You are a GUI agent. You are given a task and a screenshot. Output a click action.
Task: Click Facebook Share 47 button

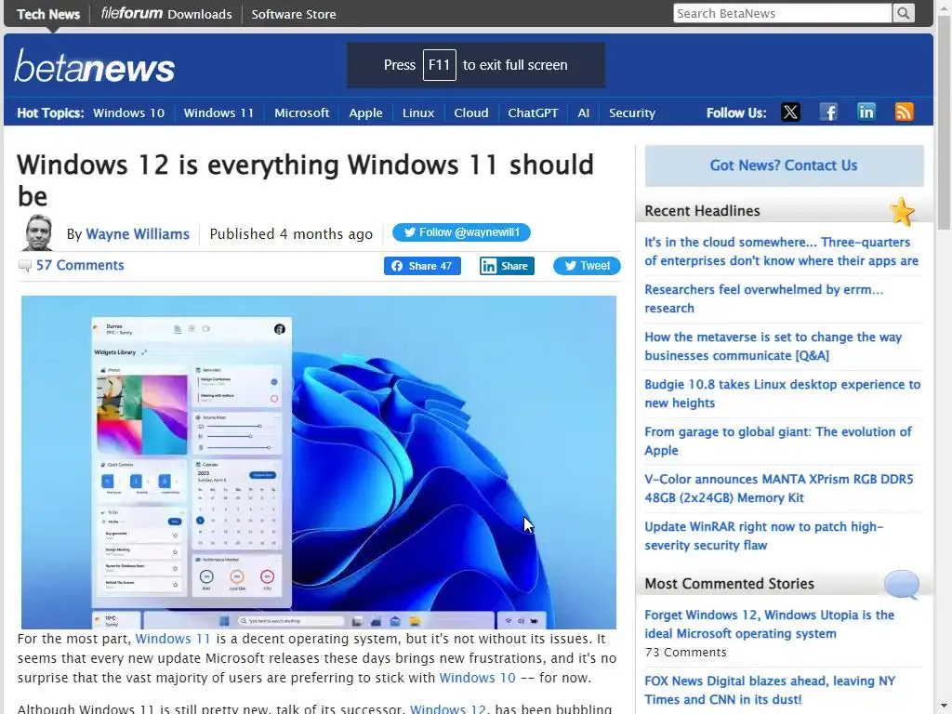422,266
